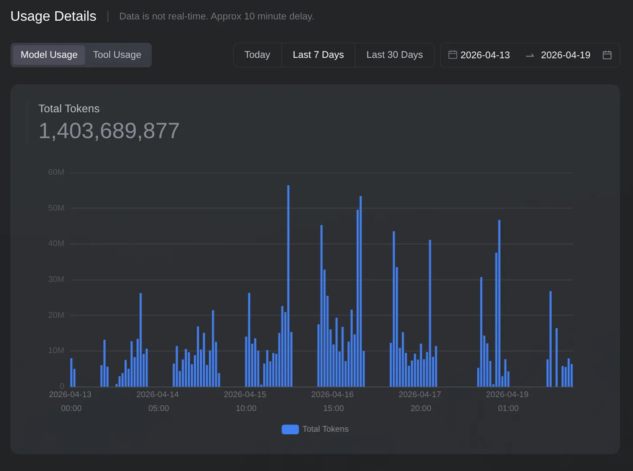The image size is (633, 471).
Task: Click the start date field showing 2026-04-13
Action: coord(485,55)
